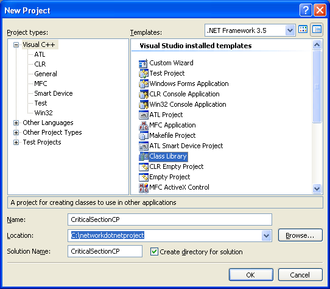Open the dialog help question mark
This screenshot has width=330, height=289.
coord(306,10)
